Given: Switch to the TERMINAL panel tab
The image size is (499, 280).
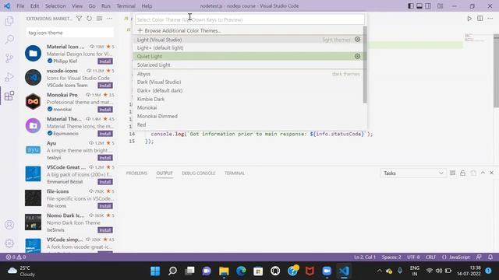Looking at the screenshot, I should 235,173.
